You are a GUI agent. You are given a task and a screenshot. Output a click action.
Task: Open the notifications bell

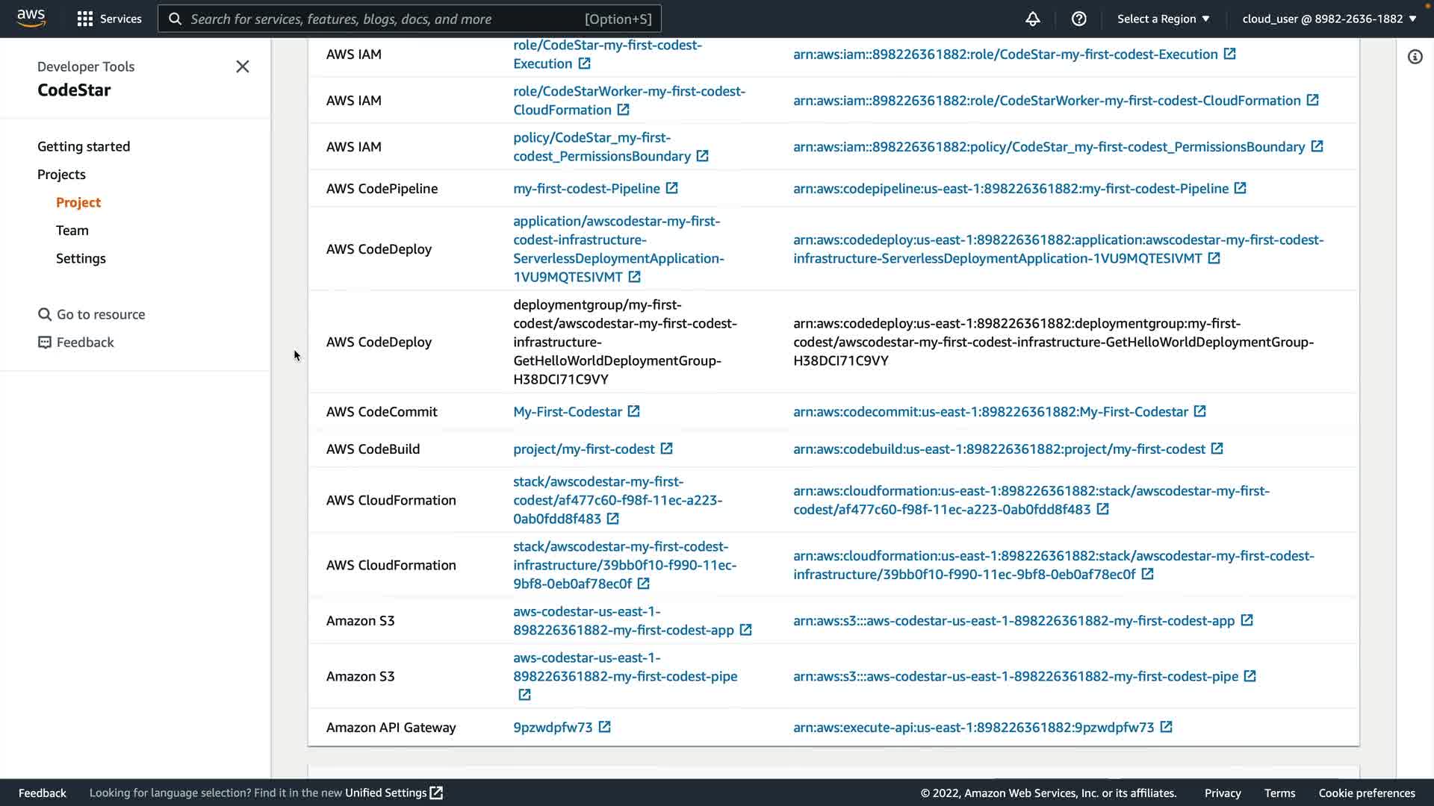tap(1032, 19)
